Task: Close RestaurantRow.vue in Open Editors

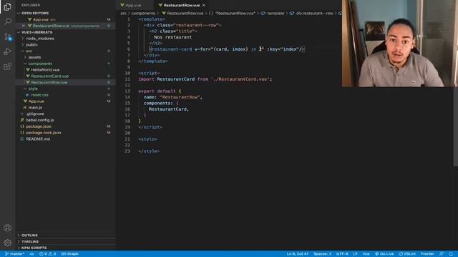Action: pos(24,26)
